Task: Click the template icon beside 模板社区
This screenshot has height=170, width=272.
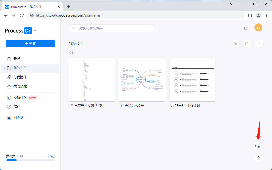Action: pyautogui.click(x=9, y=98)
